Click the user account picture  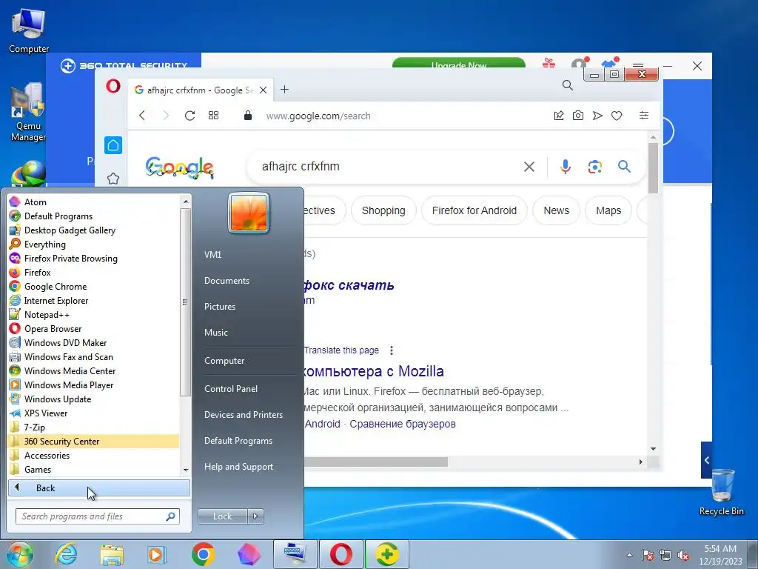click(x=249, y=213)
